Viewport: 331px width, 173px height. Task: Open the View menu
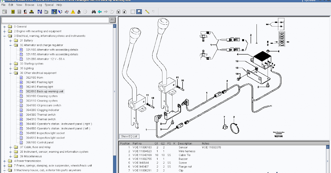coord(19,5)
